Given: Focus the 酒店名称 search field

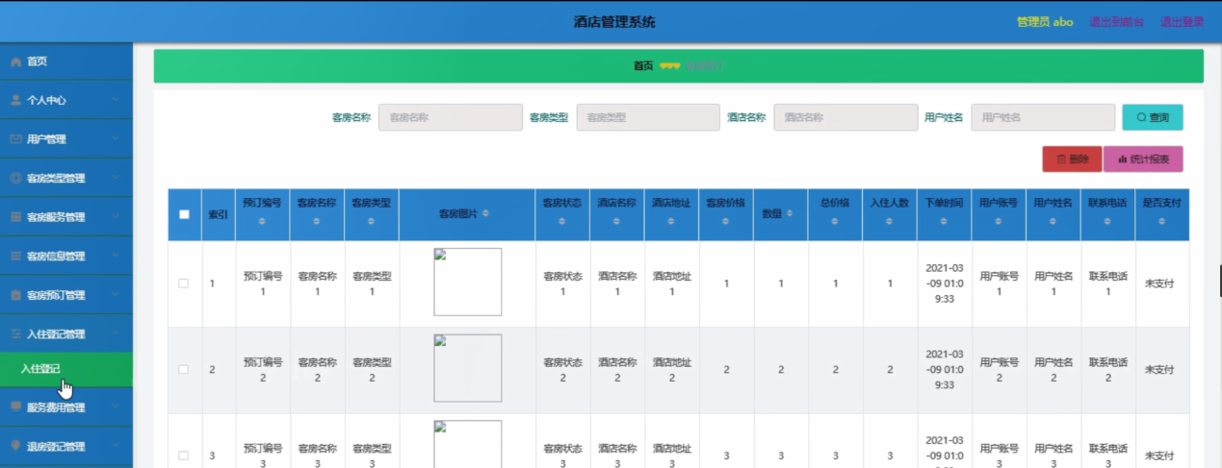Looking at the screenshot, I should pyautogui.click(x=845, y=117).
